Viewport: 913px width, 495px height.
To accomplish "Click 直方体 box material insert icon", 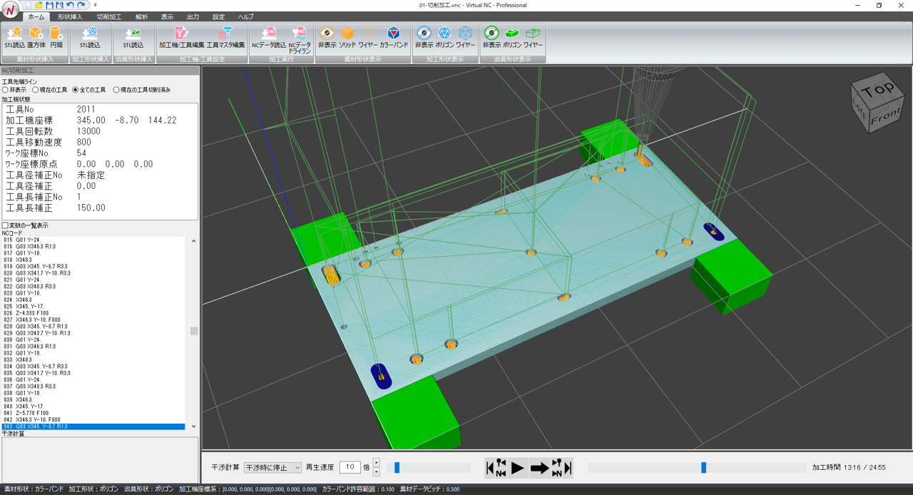I will click(36, 37).
